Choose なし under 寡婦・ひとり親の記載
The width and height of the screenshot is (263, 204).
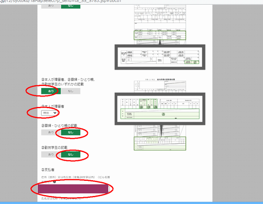70,132
